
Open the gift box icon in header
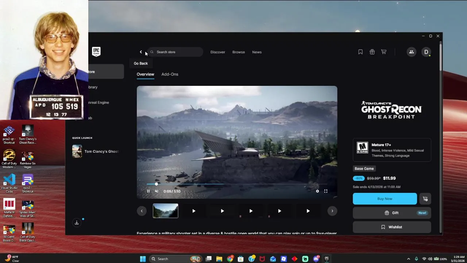coord(372,52)
